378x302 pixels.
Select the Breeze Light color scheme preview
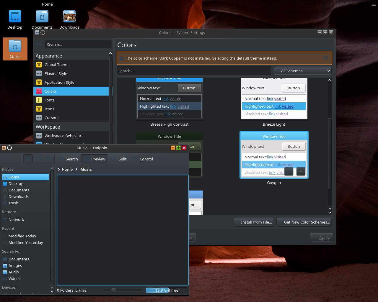tap(274, 99)
